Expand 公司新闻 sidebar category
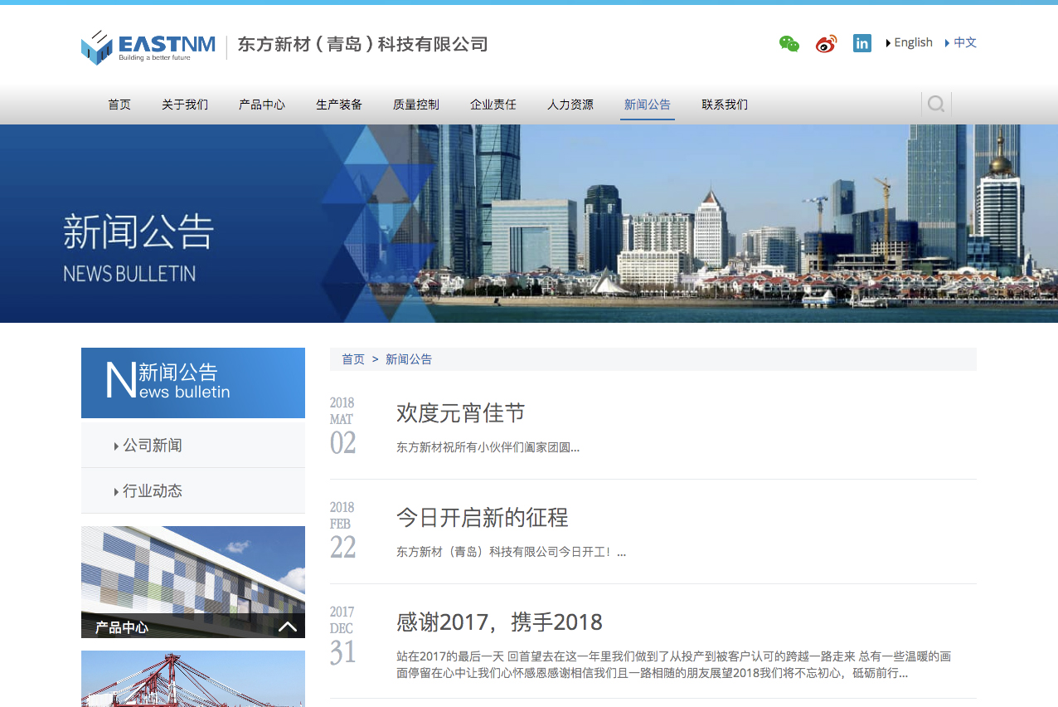 (x=153, y=446)
